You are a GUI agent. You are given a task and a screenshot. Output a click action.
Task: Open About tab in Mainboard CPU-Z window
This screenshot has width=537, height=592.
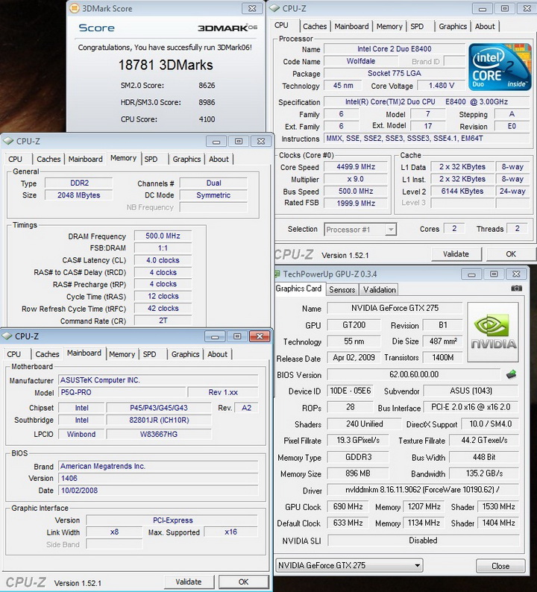coord(218,354)
